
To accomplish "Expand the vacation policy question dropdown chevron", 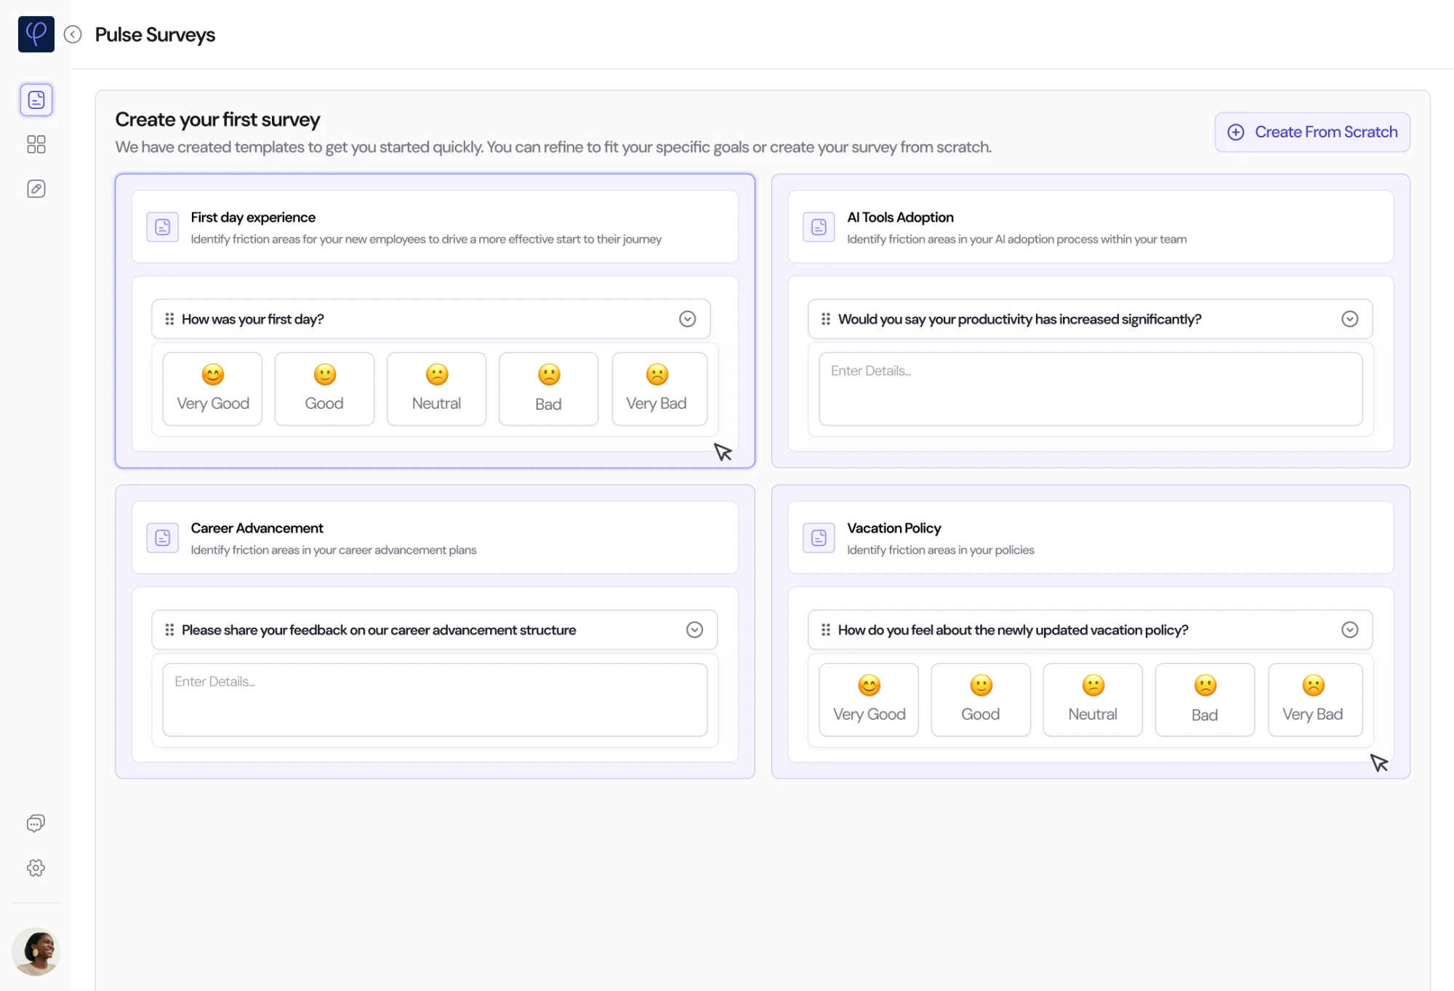I will [x=1350, y=630].
